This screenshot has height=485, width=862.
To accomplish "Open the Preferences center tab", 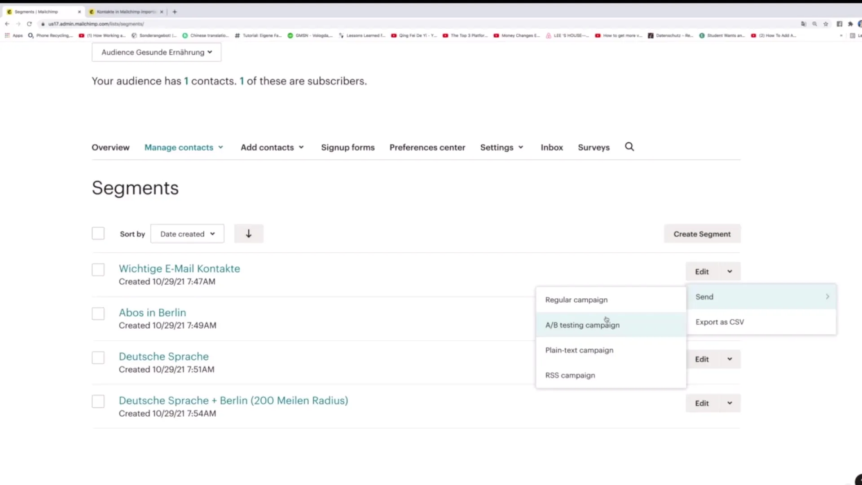I will (x=427, y=147).
